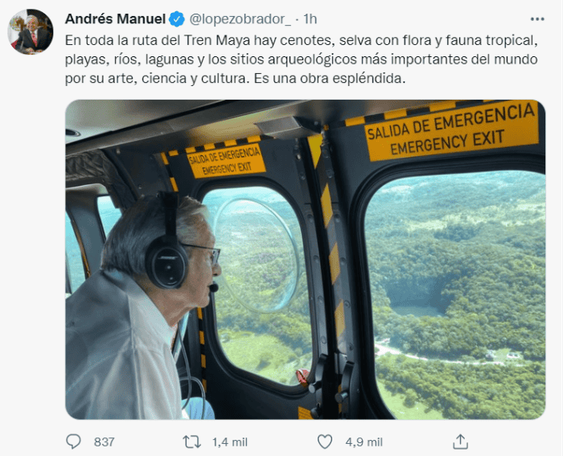The width and height of the screenshot is (563, 456).
Task: Click the tweet text about Tren Maya
Action: (302, 60)
